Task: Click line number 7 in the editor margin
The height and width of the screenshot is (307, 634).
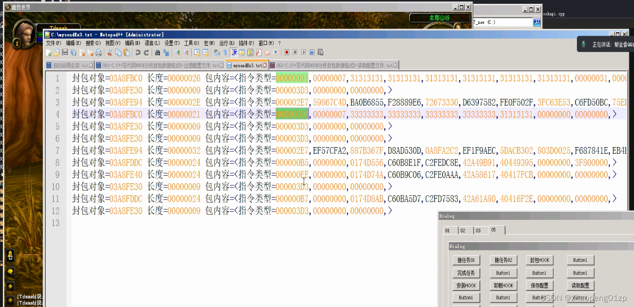Action: click(57, 151)
